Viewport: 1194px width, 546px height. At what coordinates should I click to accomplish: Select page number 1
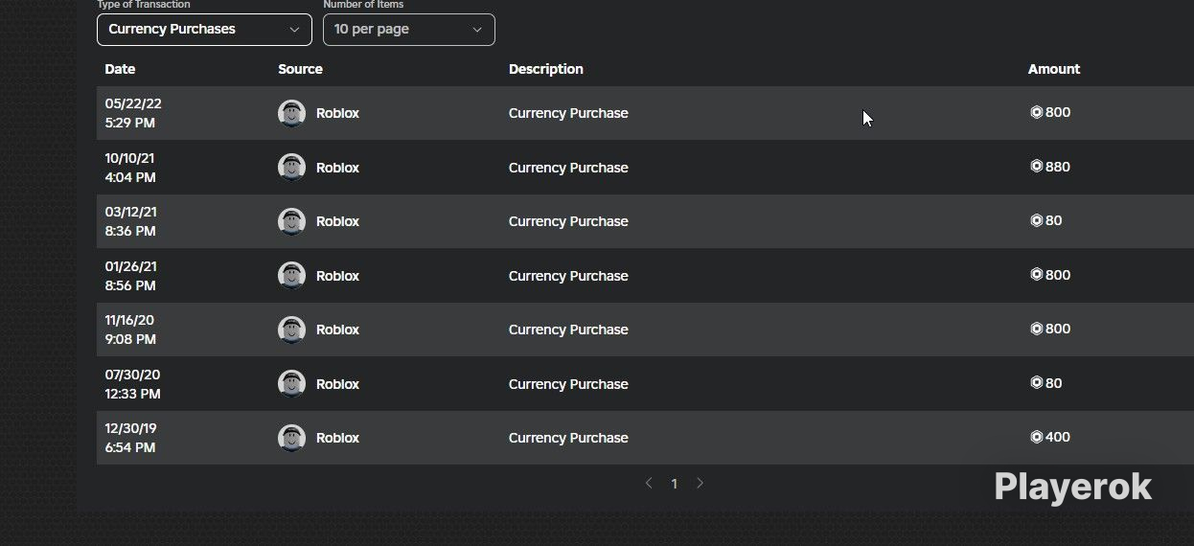click(674, 484)
